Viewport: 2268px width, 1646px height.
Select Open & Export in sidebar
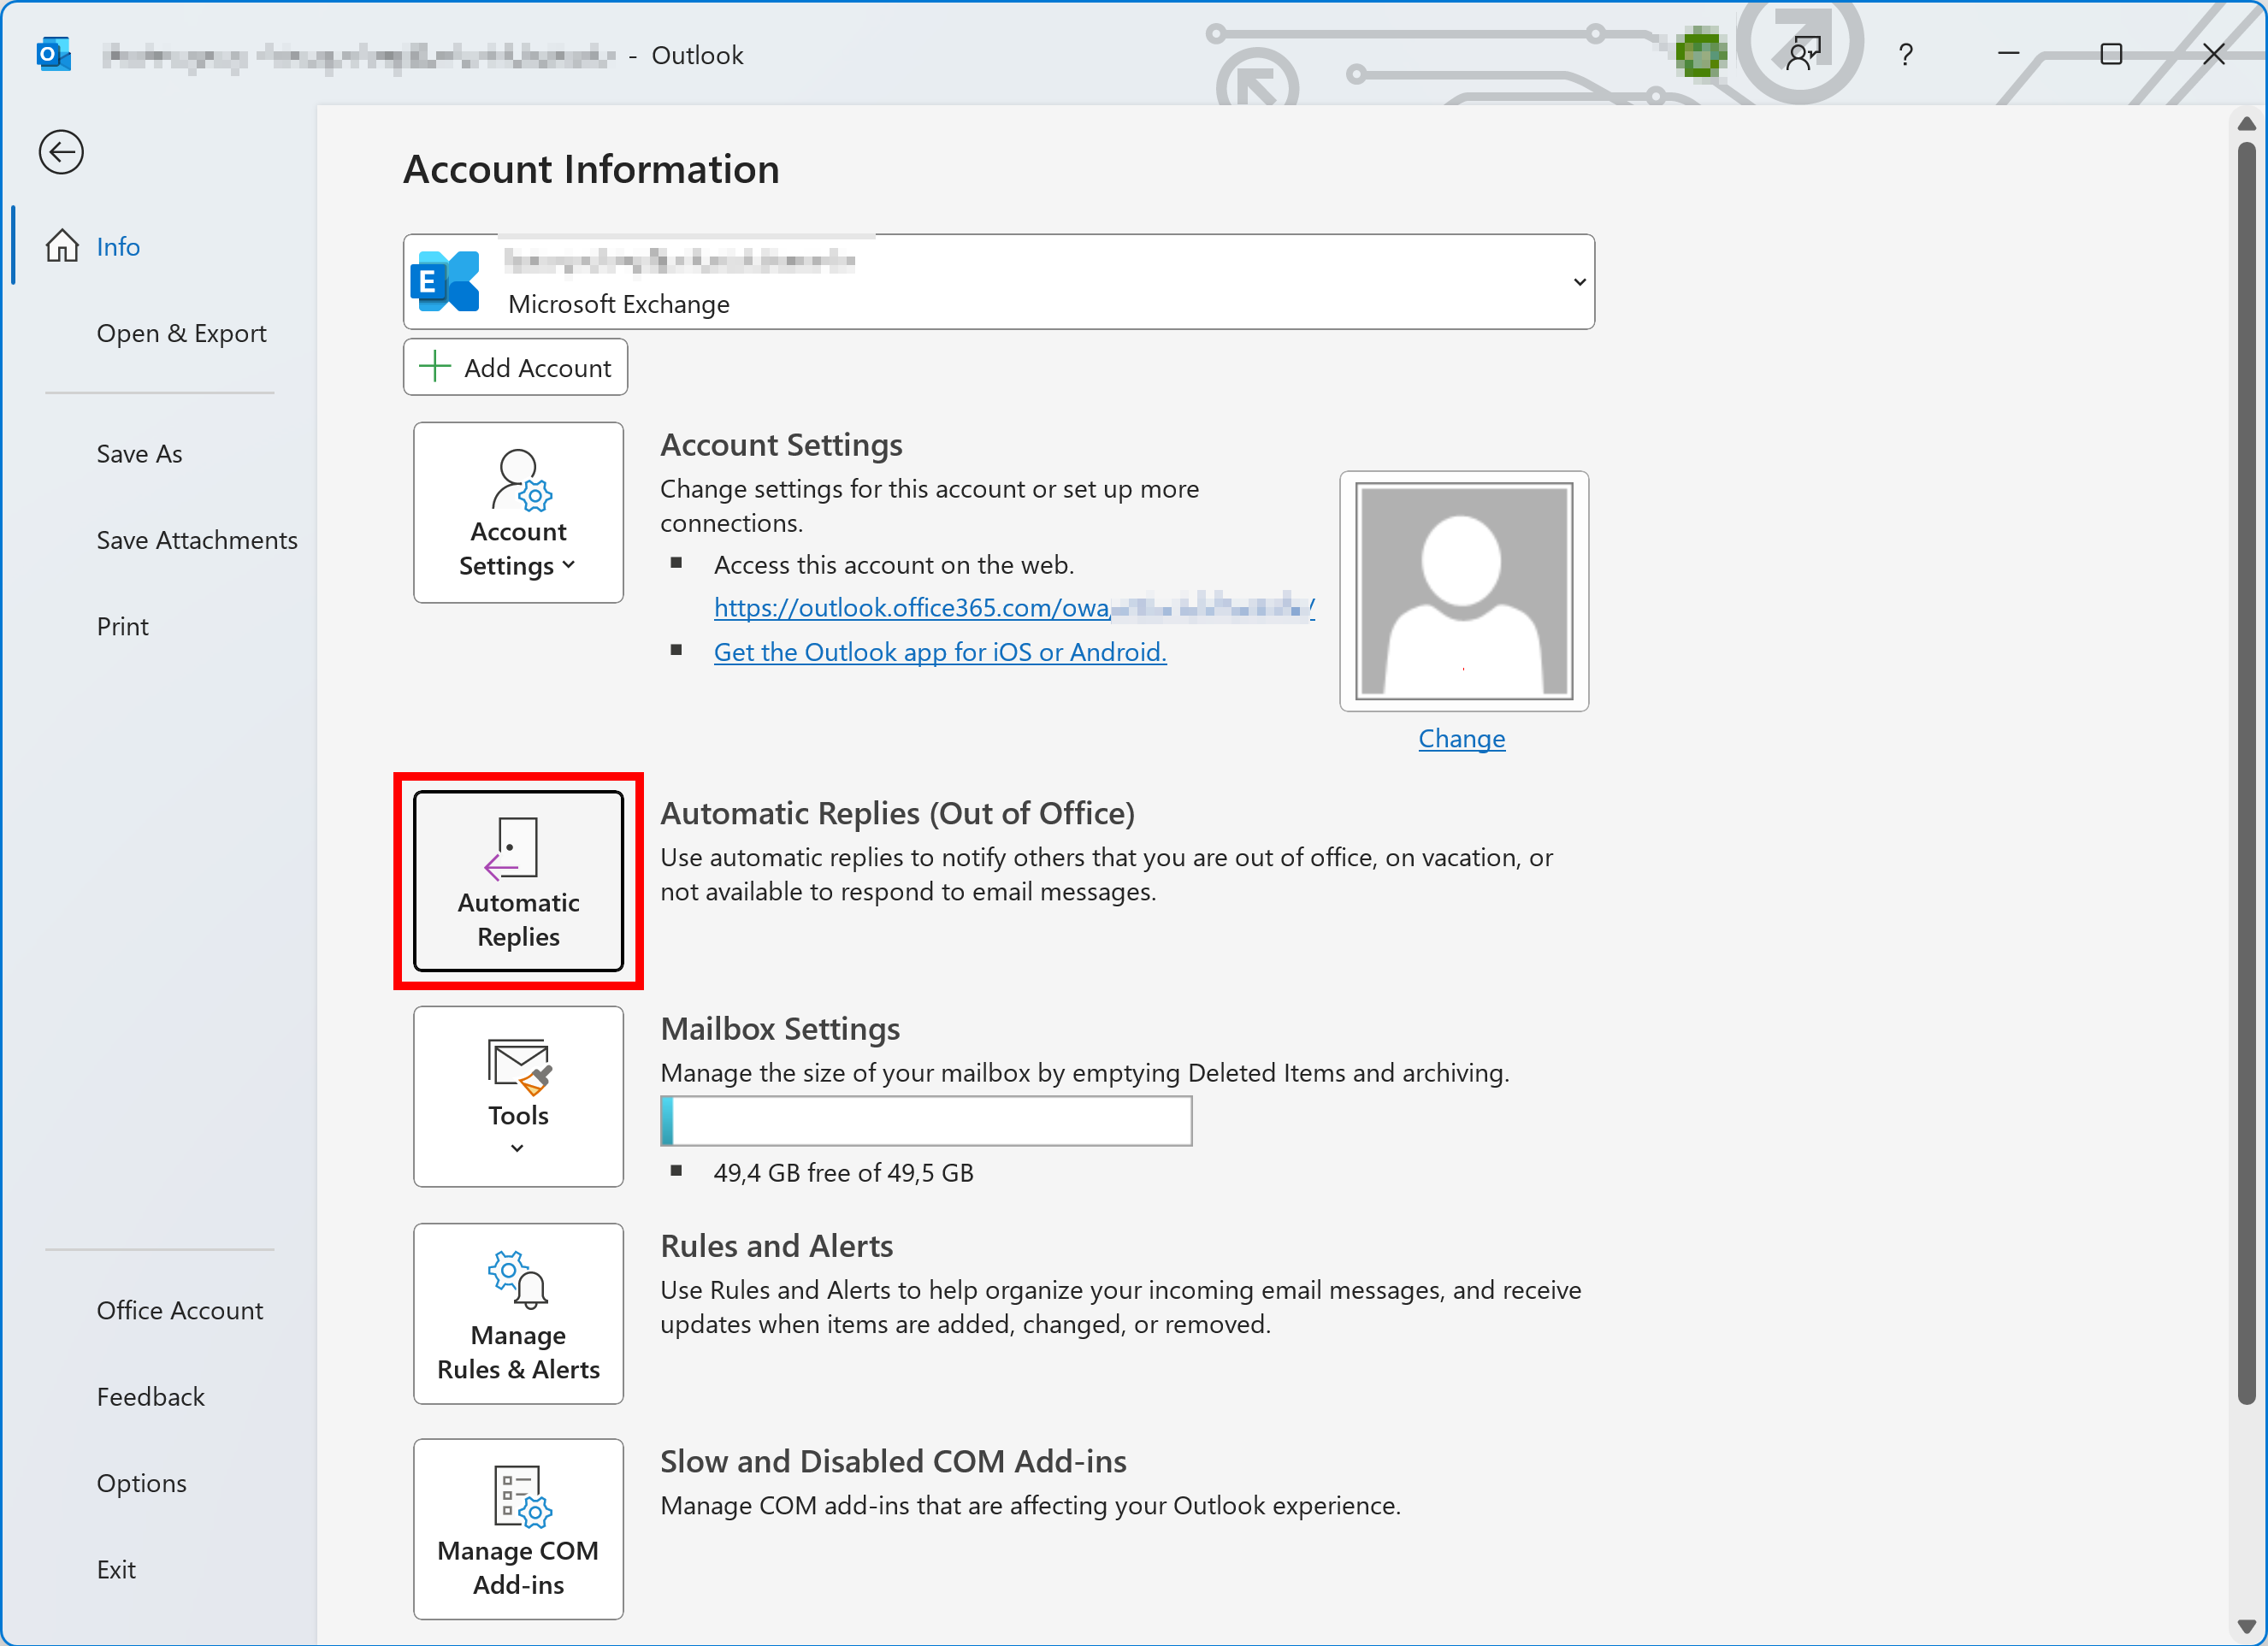coord(181,333)
